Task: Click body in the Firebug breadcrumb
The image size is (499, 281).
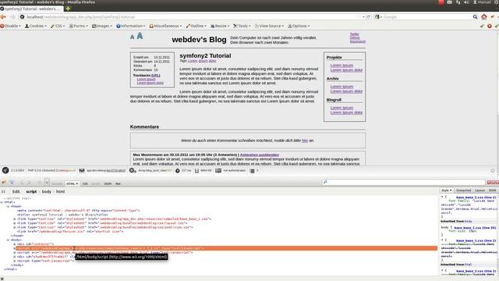Action: click(x=47, y=191)
